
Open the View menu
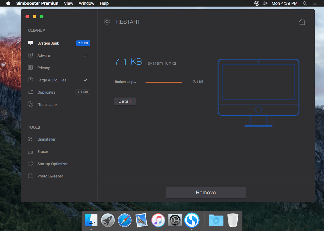[69, 3]
